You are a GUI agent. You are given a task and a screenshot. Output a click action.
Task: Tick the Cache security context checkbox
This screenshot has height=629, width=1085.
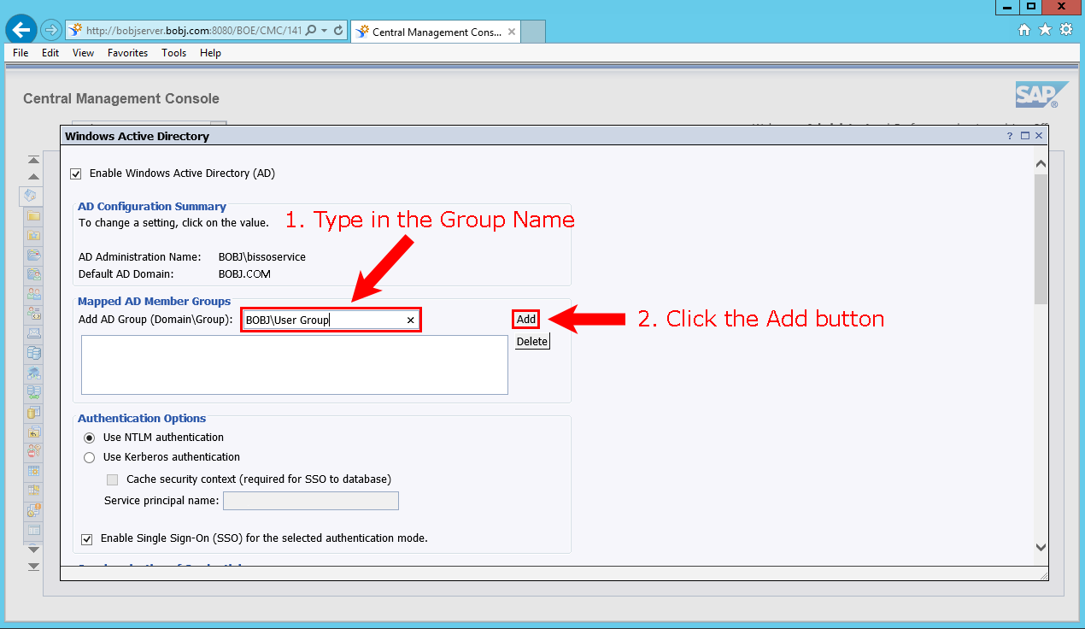[x=112, y=479]
